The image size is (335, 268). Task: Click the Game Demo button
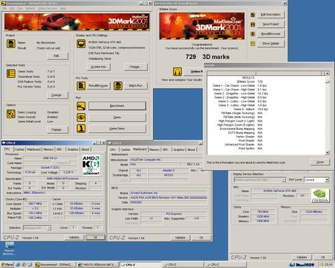(117, 129)
